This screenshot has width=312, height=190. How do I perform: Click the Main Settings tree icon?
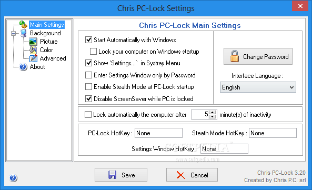tap(23, 24)
